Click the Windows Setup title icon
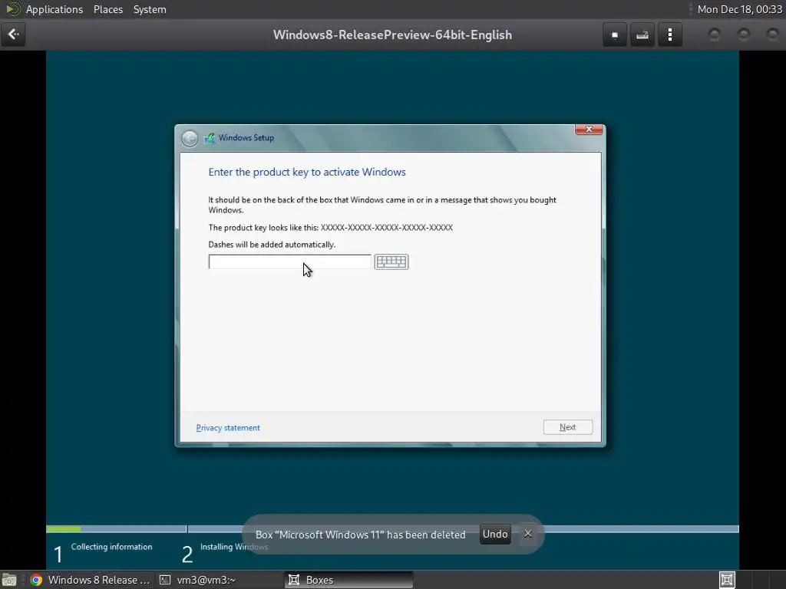 [x=209, y=138]
